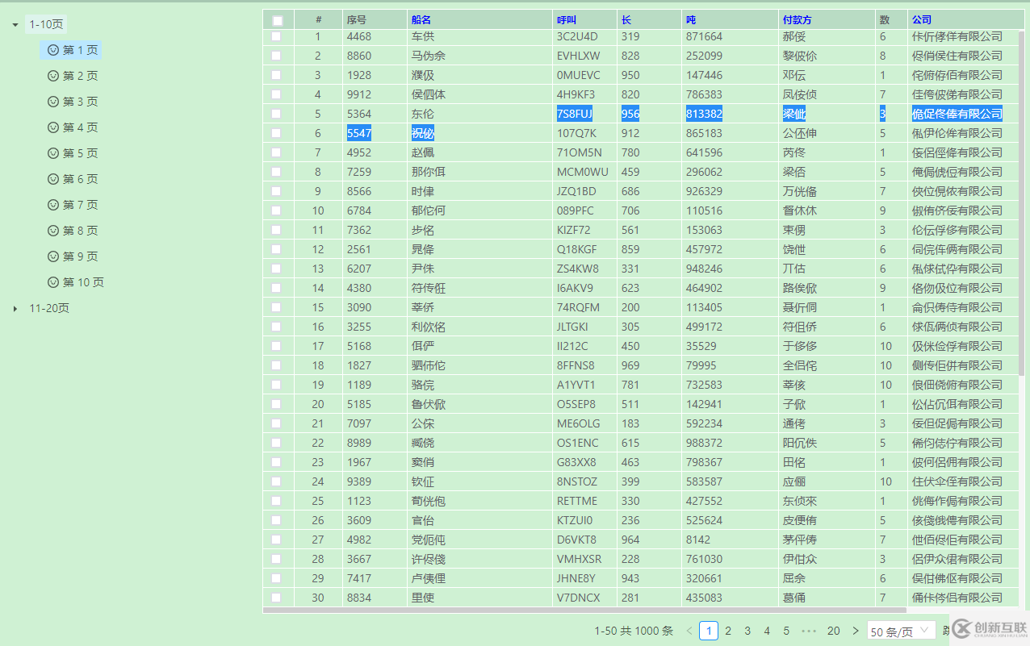Click the clock icon beside 第 3 页
The height and width of the screenshot is (646, 1030).
[x=53, y=102]
